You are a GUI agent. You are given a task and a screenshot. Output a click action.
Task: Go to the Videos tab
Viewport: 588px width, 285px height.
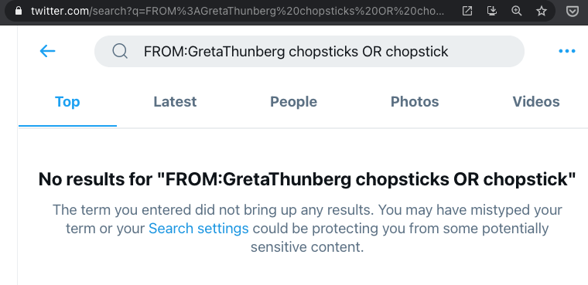[x=536, y=101]
